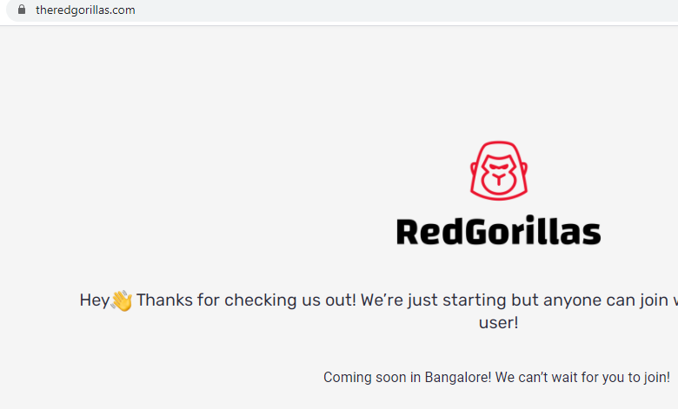
Task: Click the word 'Hey' before the emoji
Action: click(94, 300)
